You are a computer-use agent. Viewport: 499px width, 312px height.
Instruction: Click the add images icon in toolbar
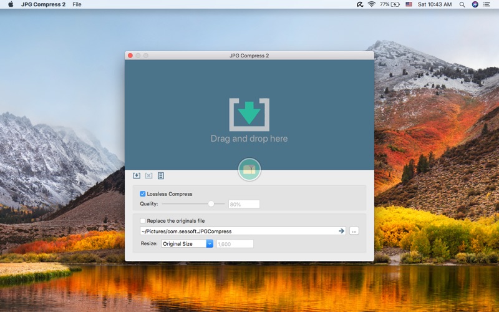pyautogui.click(x=137, y=175)
